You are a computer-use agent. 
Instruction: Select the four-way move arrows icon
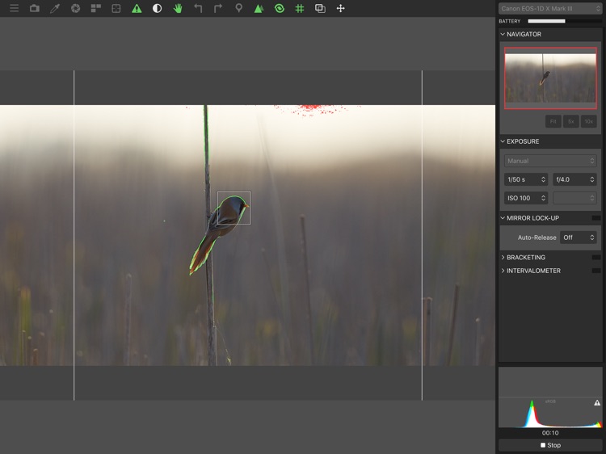(340, 8)
